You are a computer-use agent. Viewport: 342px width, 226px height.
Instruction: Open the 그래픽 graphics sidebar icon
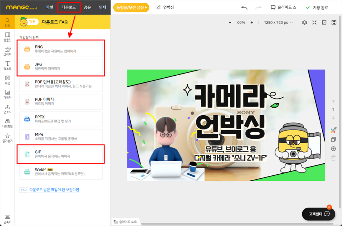(x=7, y=51)
